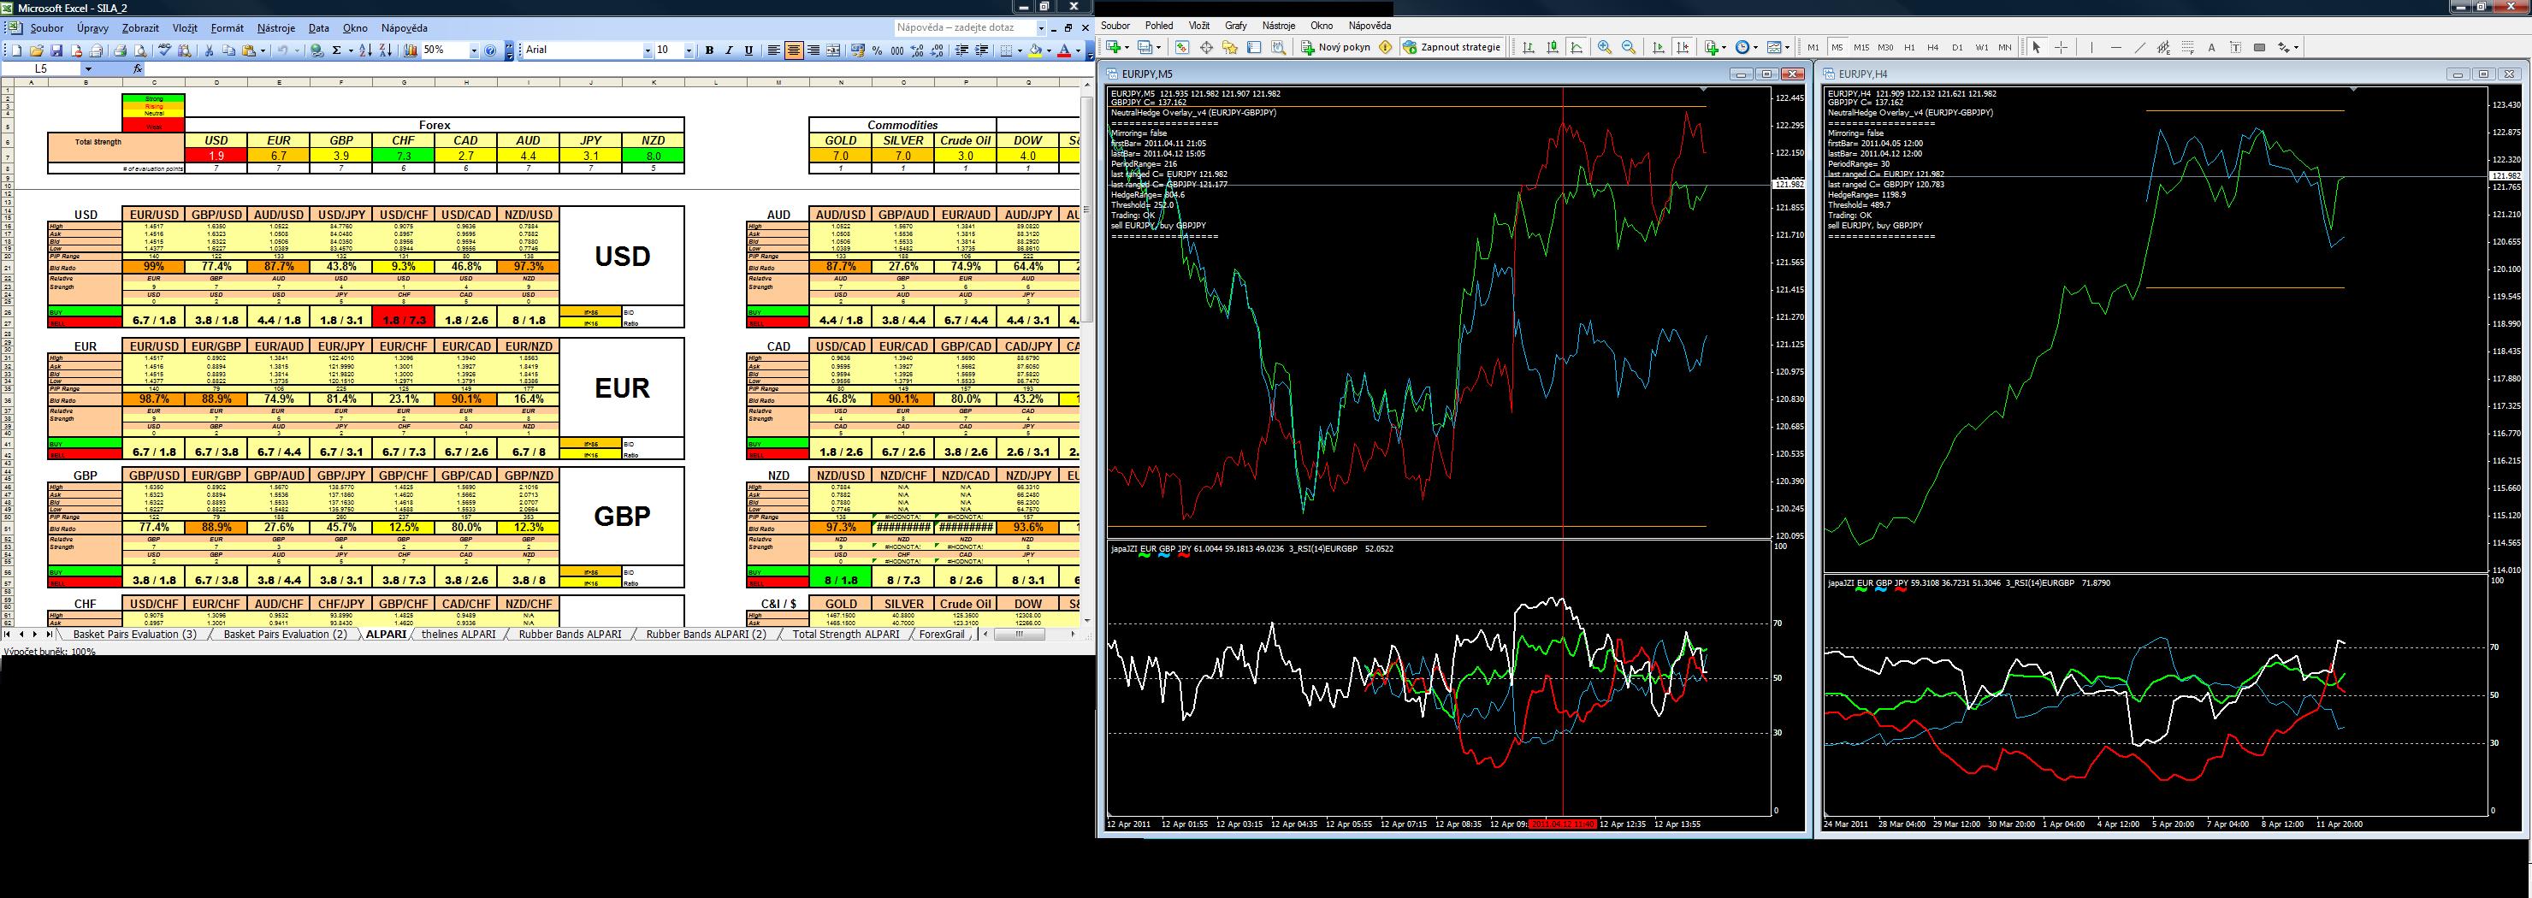Open the Excel zoom 50% dropdown
This screenshot has height=898, width=2532.
pos(474,50)
